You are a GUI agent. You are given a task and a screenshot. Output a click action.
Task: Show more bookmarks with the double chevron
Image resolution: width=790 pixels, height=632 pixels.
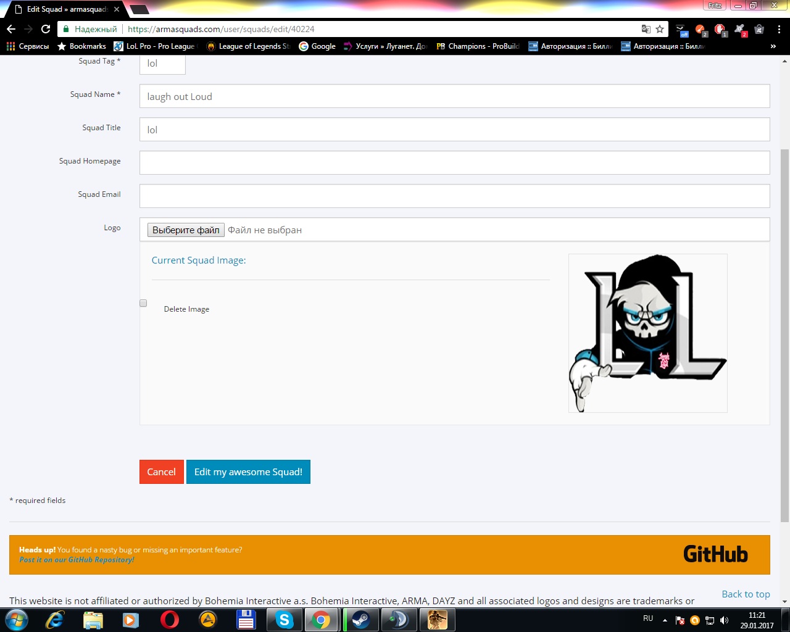click(x=773, y=46)
